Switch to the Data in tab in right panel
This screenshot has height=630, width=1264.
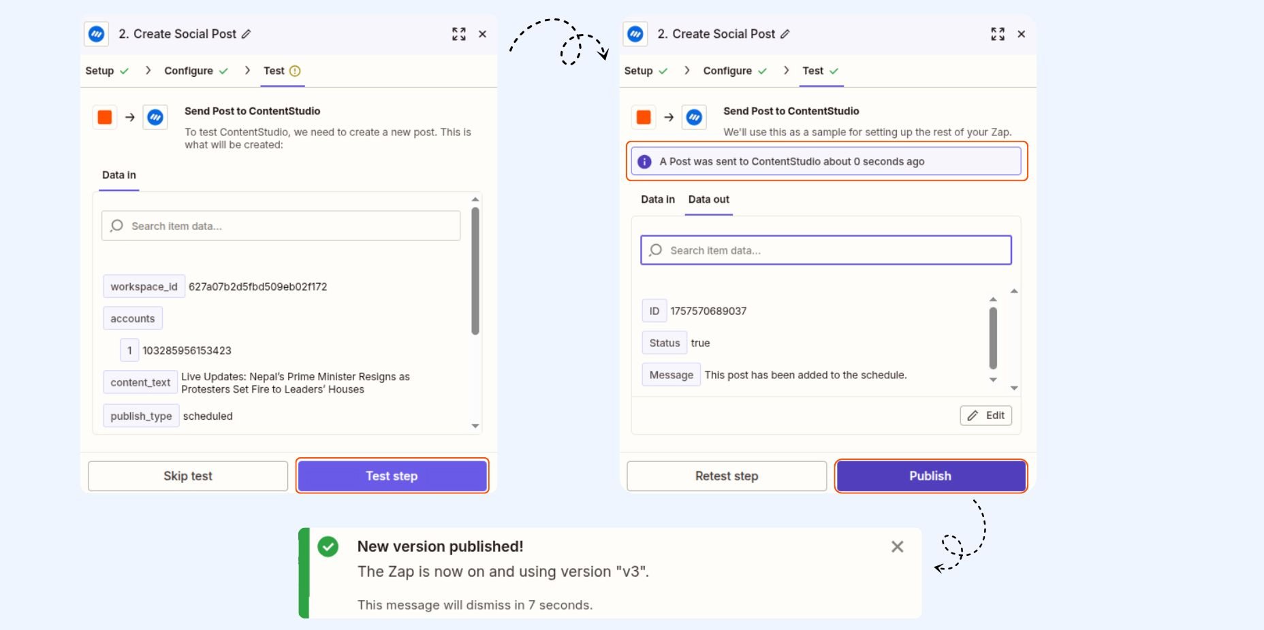point(657,199)
